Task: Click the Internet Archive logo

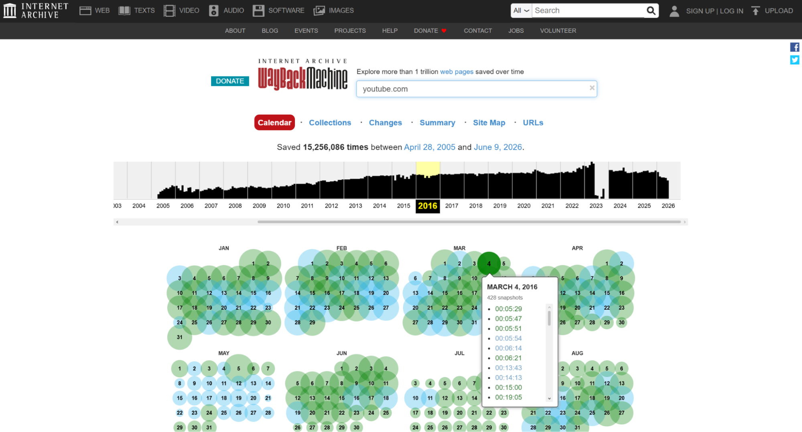Action: pos(36,10)
